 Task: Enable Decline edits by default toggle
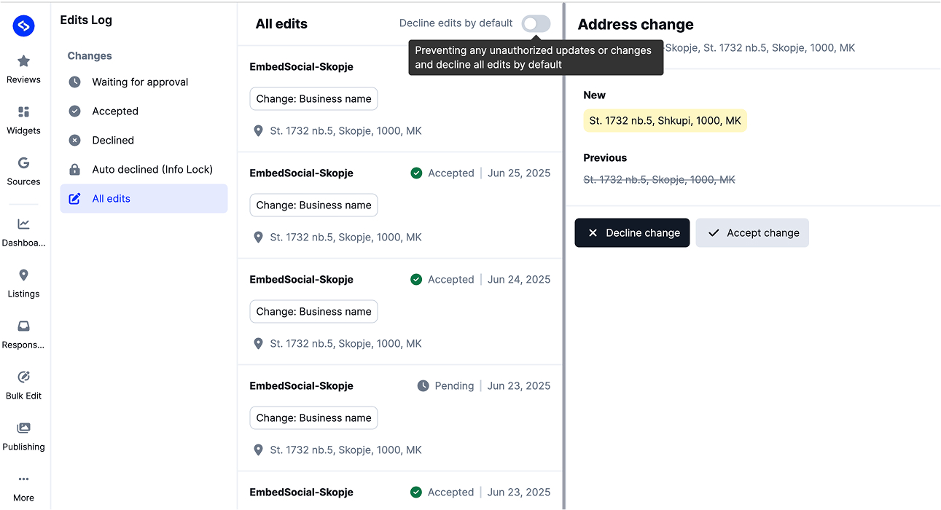536,23
